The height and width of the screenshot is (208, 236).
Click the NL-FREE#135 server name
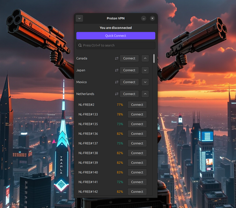coord(88,124)
